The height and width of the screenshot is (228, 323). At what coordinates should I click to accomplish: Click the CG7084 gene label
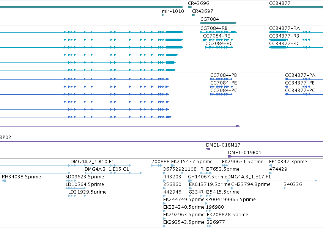coord(210,19)
